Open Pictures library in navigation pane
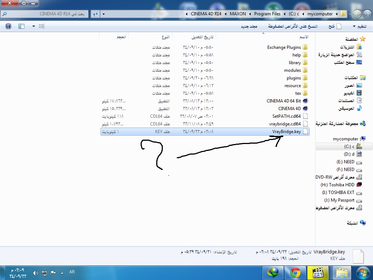 (x=353, y=85)
